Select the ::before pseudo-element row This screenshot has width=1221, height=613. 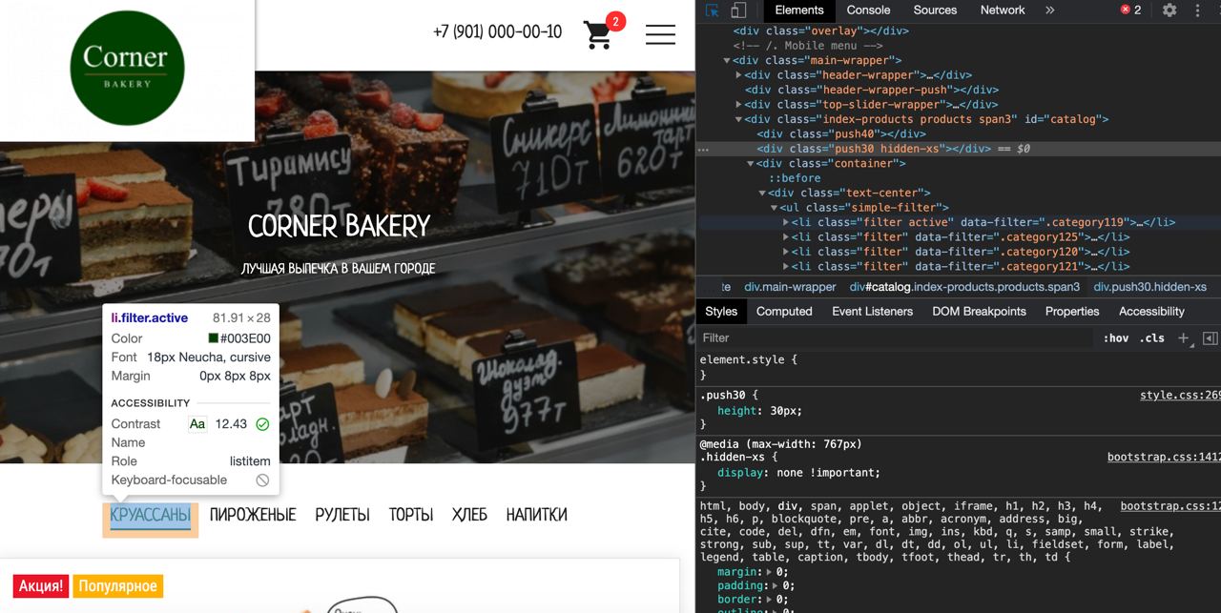795,178
